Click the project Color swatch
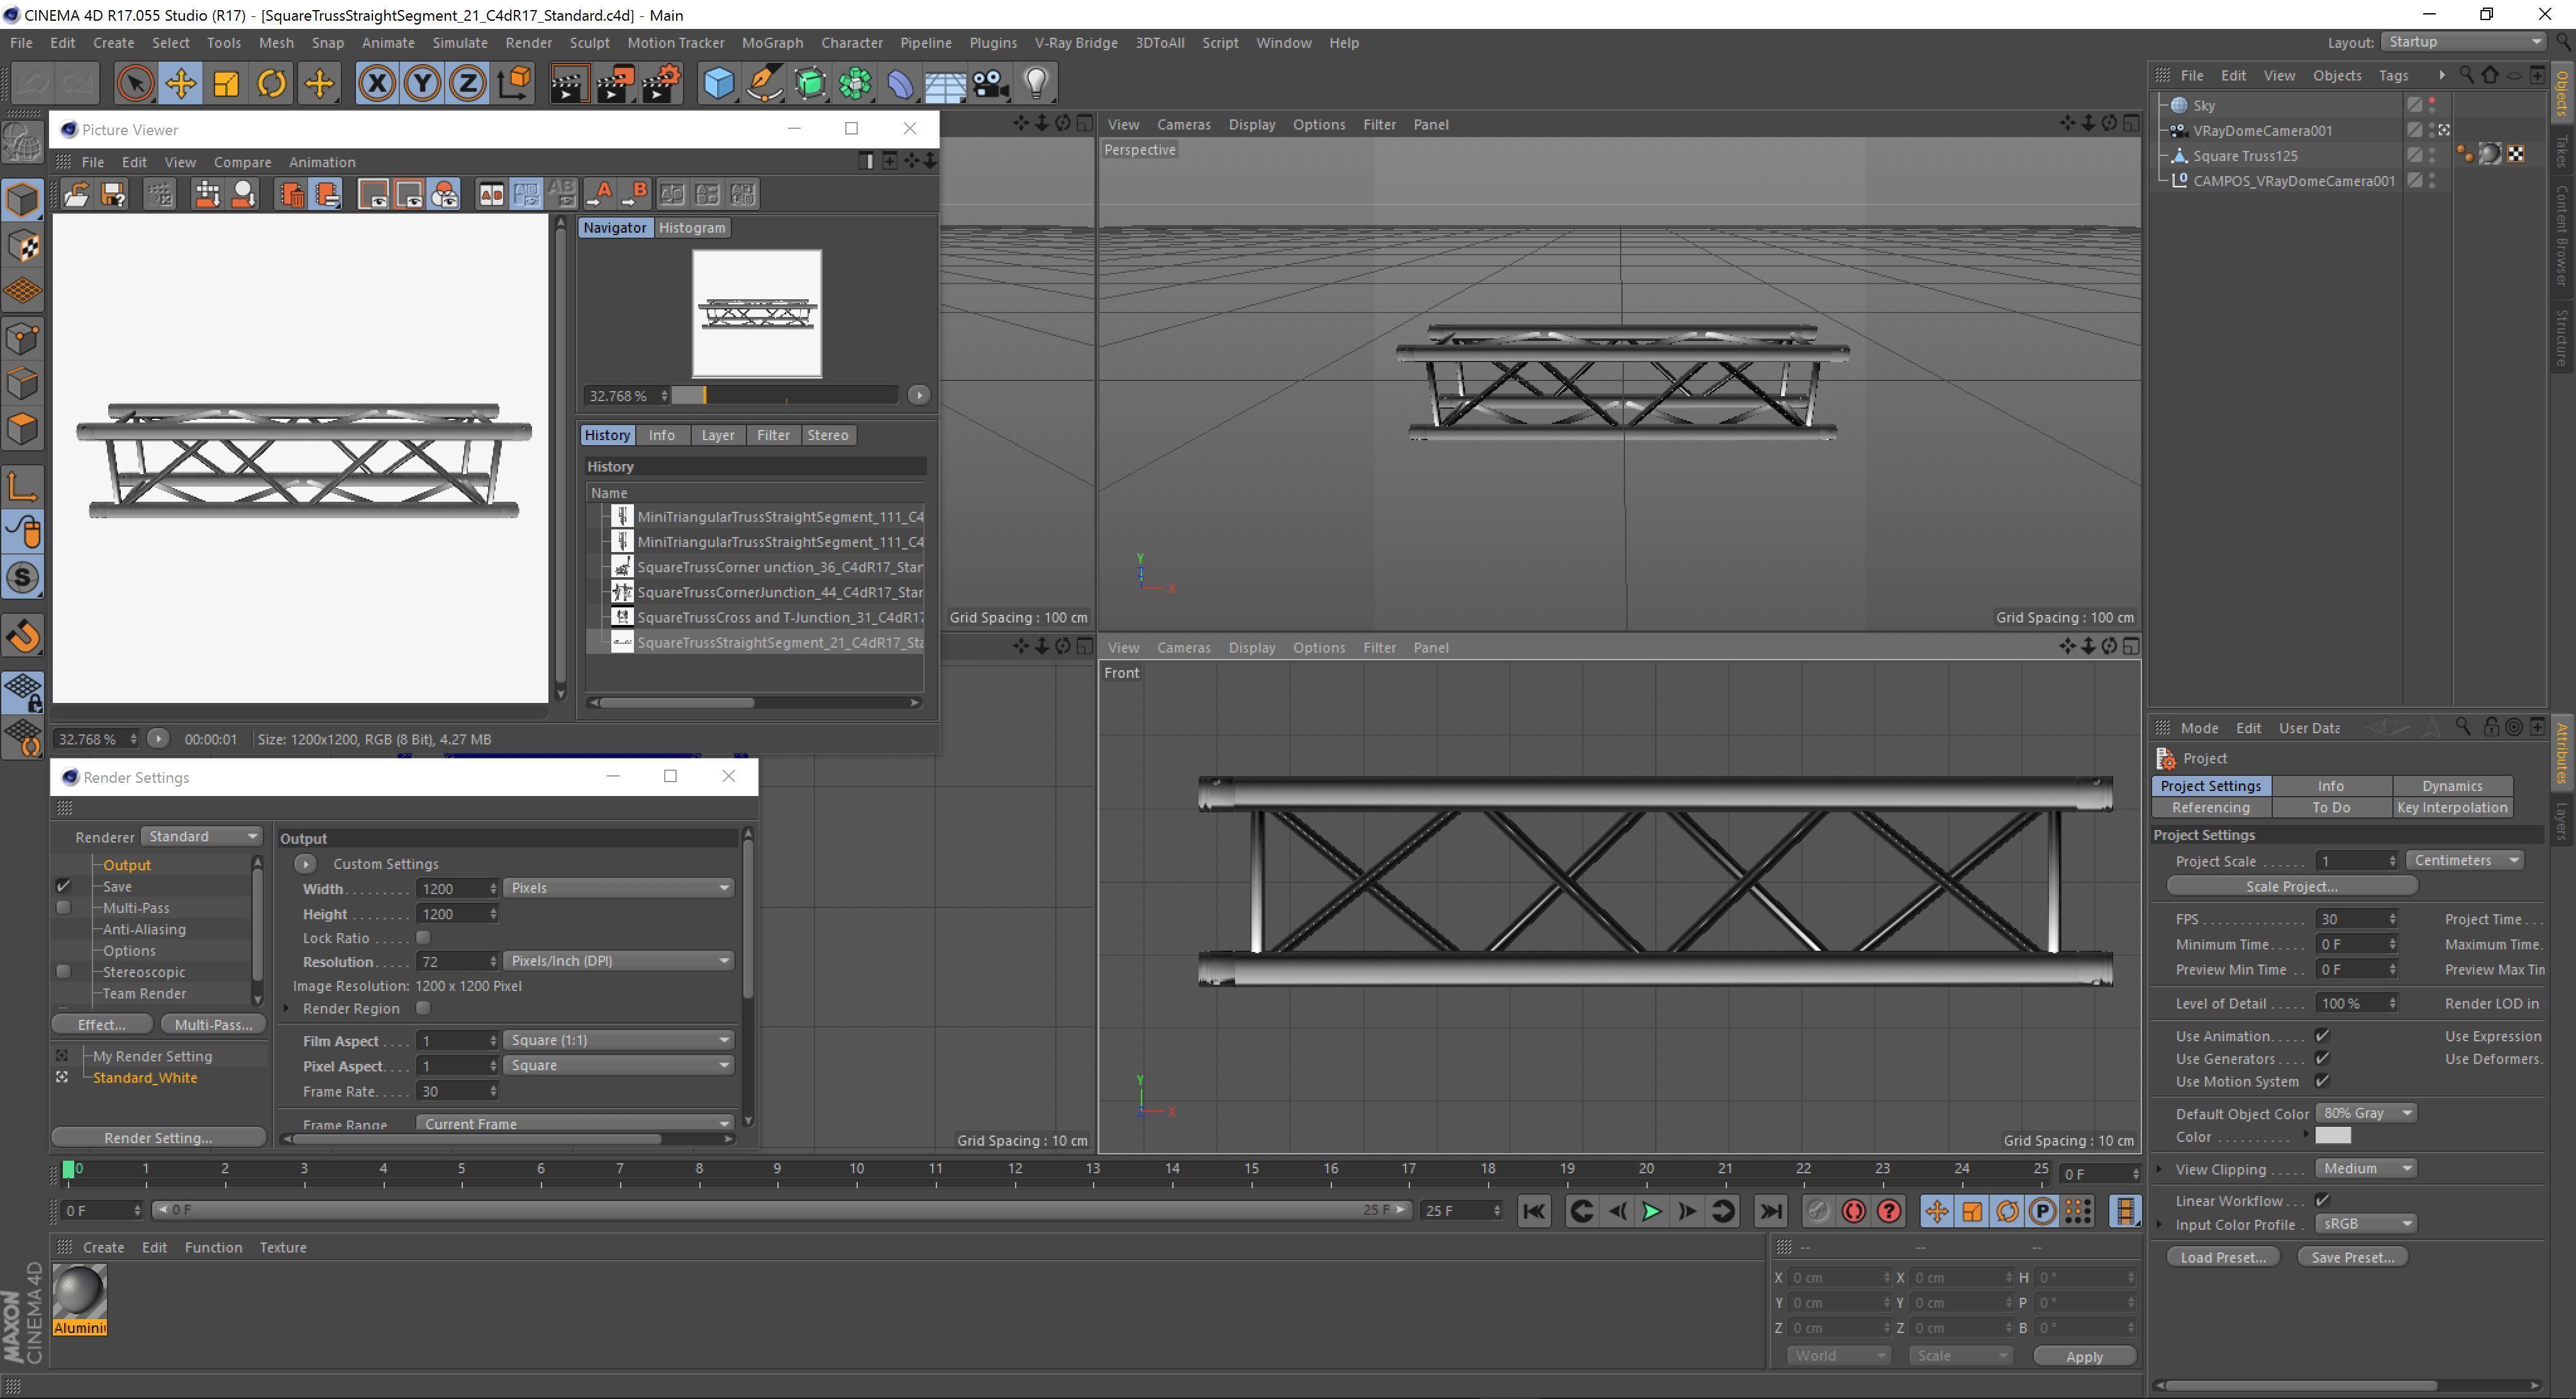The height and width of the screenshot is (1399, 2576). point(2332,1136)
